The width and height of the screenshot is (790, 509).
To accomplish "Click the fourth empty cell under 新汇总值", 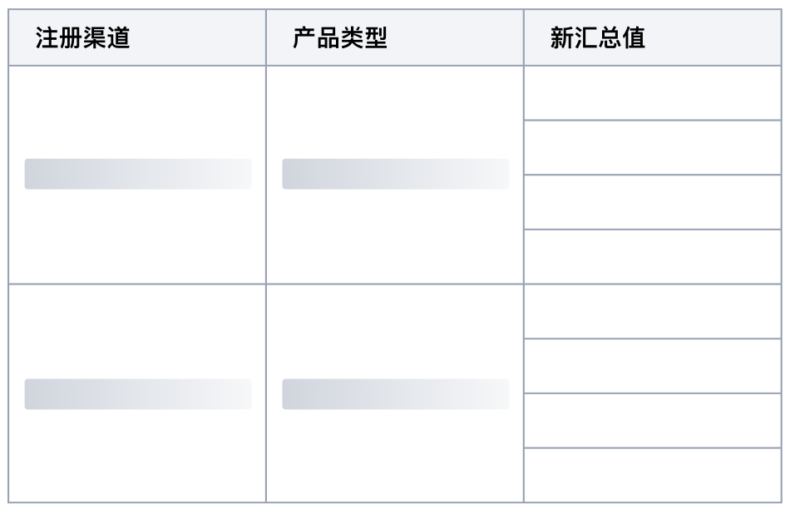I will click(x=653, y=256).
